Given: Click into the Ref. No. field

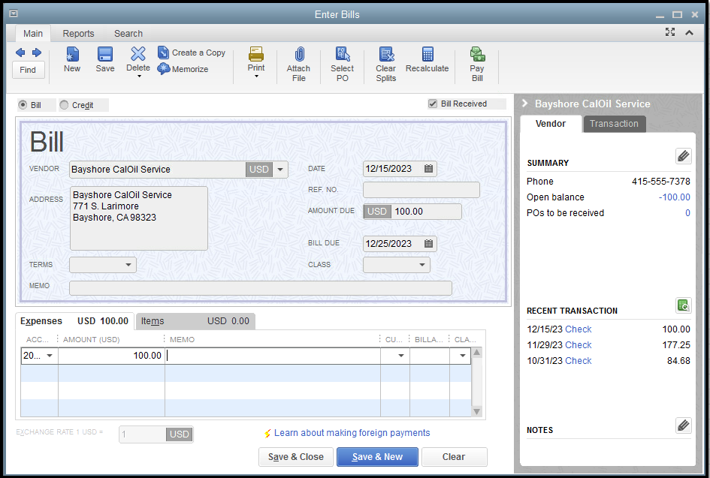Looking at the screenshot, I should [421, 190].
